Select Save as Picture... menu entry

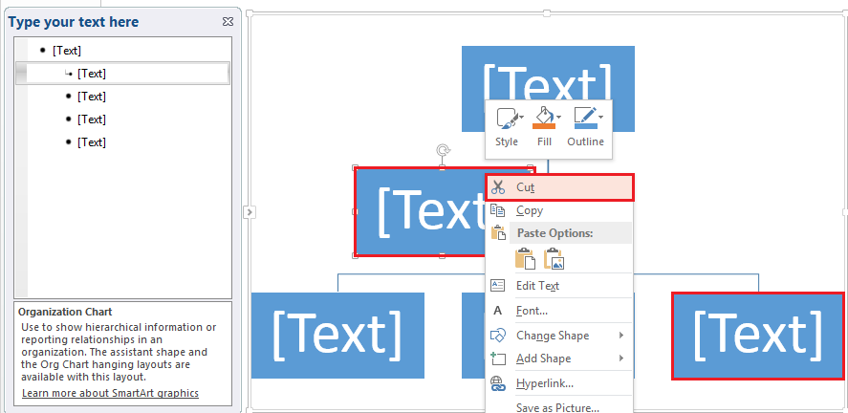pyautogui.click(x=559, y=407)
